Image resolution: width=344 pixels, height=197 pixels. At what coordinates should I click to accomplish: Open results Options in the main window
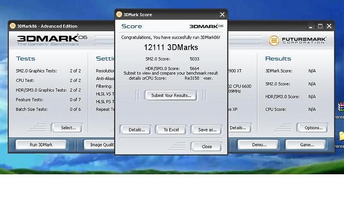coord(313,127)
